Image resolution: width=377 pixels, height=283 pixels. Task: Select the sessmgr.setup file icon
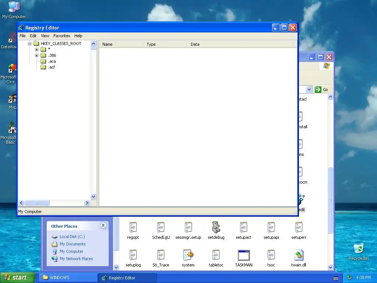(x=188, y=227)
